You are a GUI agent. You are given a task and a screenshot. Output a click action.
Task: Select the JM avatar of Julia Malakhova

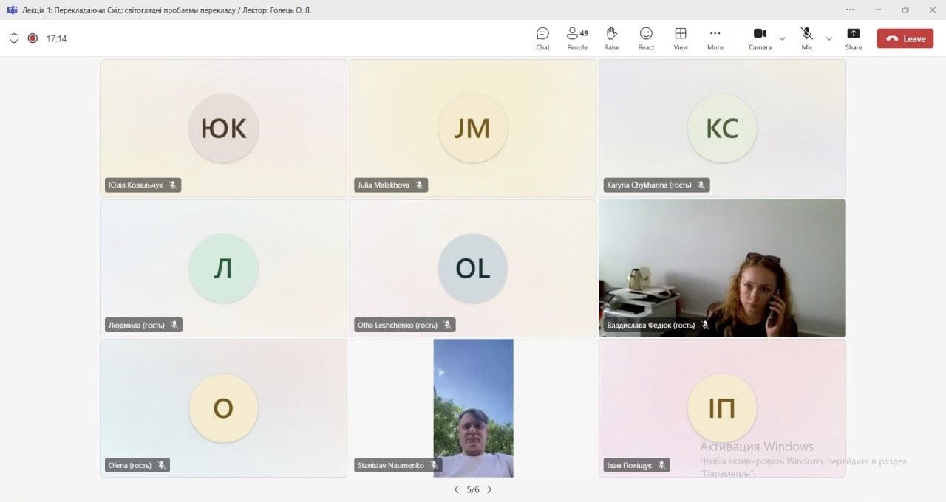click(x=472, y=128)
